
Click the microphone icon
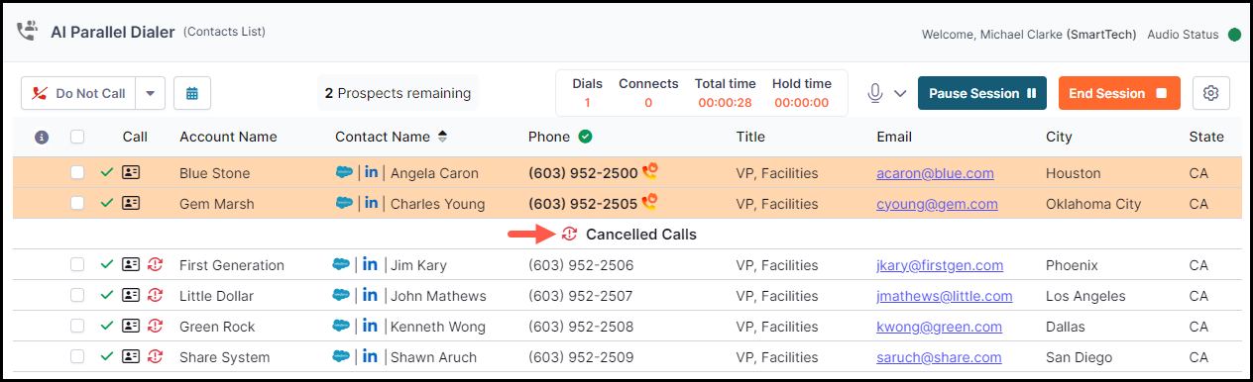(x=875, y=93)
